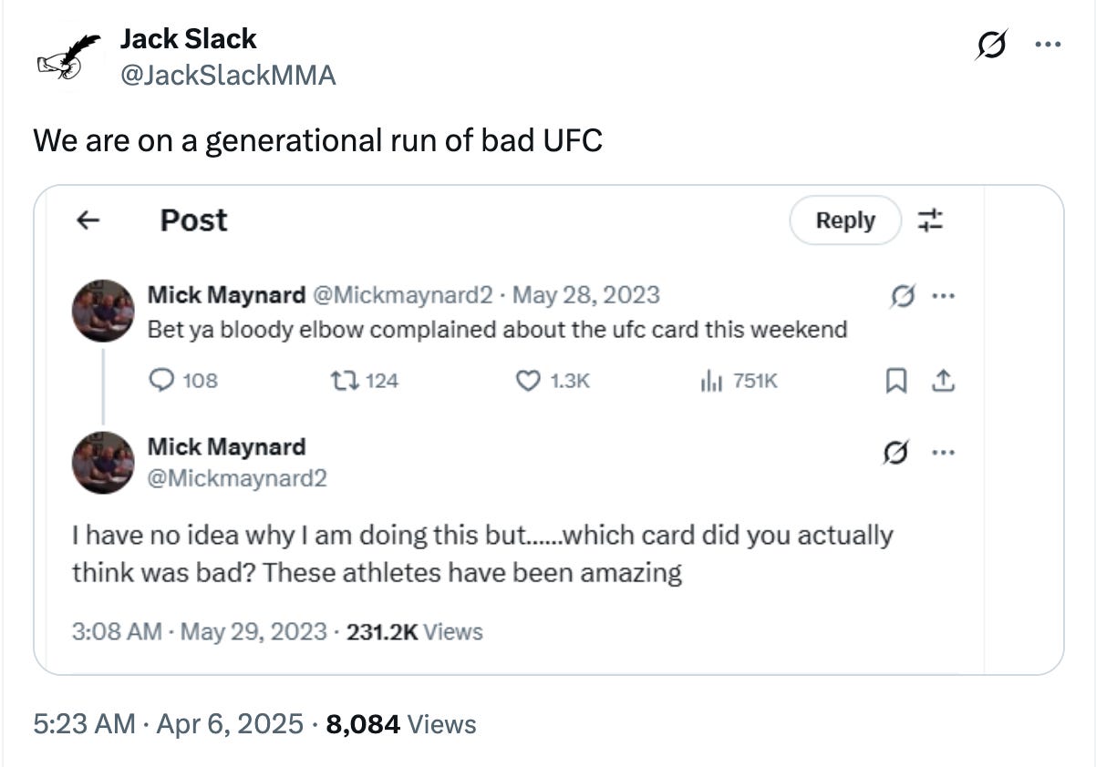Click the back arrow in the quoted post
This screenshot has height=767, width=1096.
88,220
